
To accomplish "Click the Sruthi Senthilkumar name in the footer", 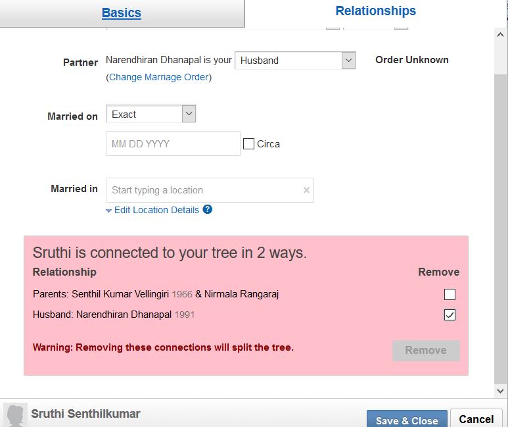I will click(85, 414).
